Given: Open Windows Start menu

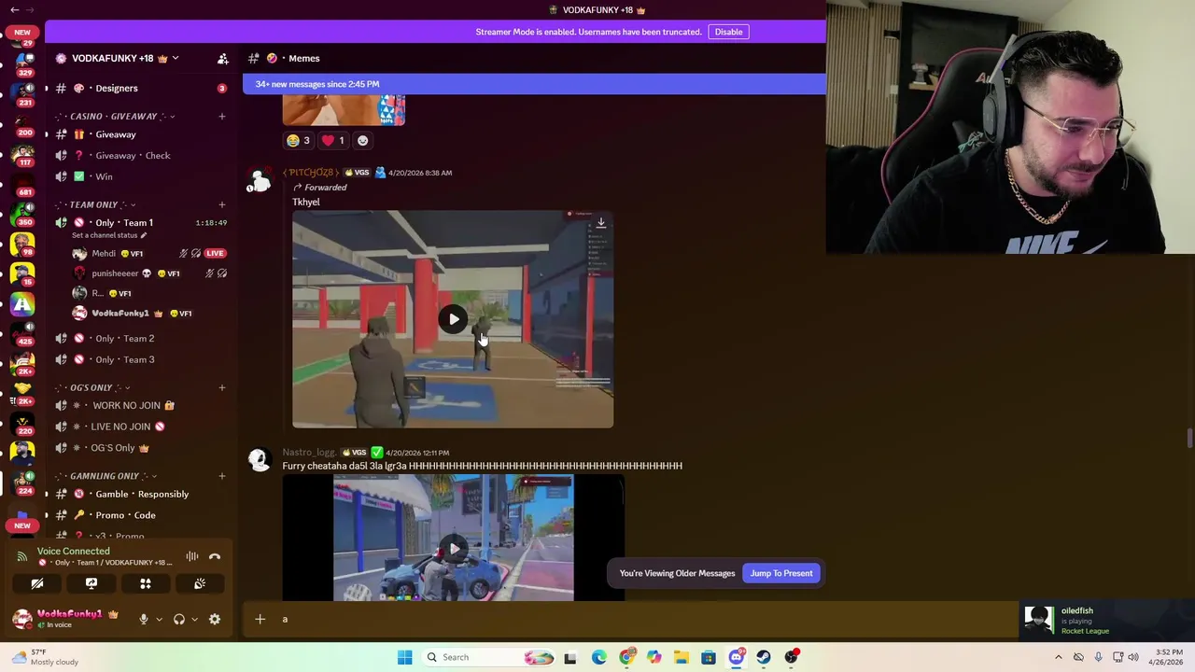Looking at the screenshot, I should 404,657.
